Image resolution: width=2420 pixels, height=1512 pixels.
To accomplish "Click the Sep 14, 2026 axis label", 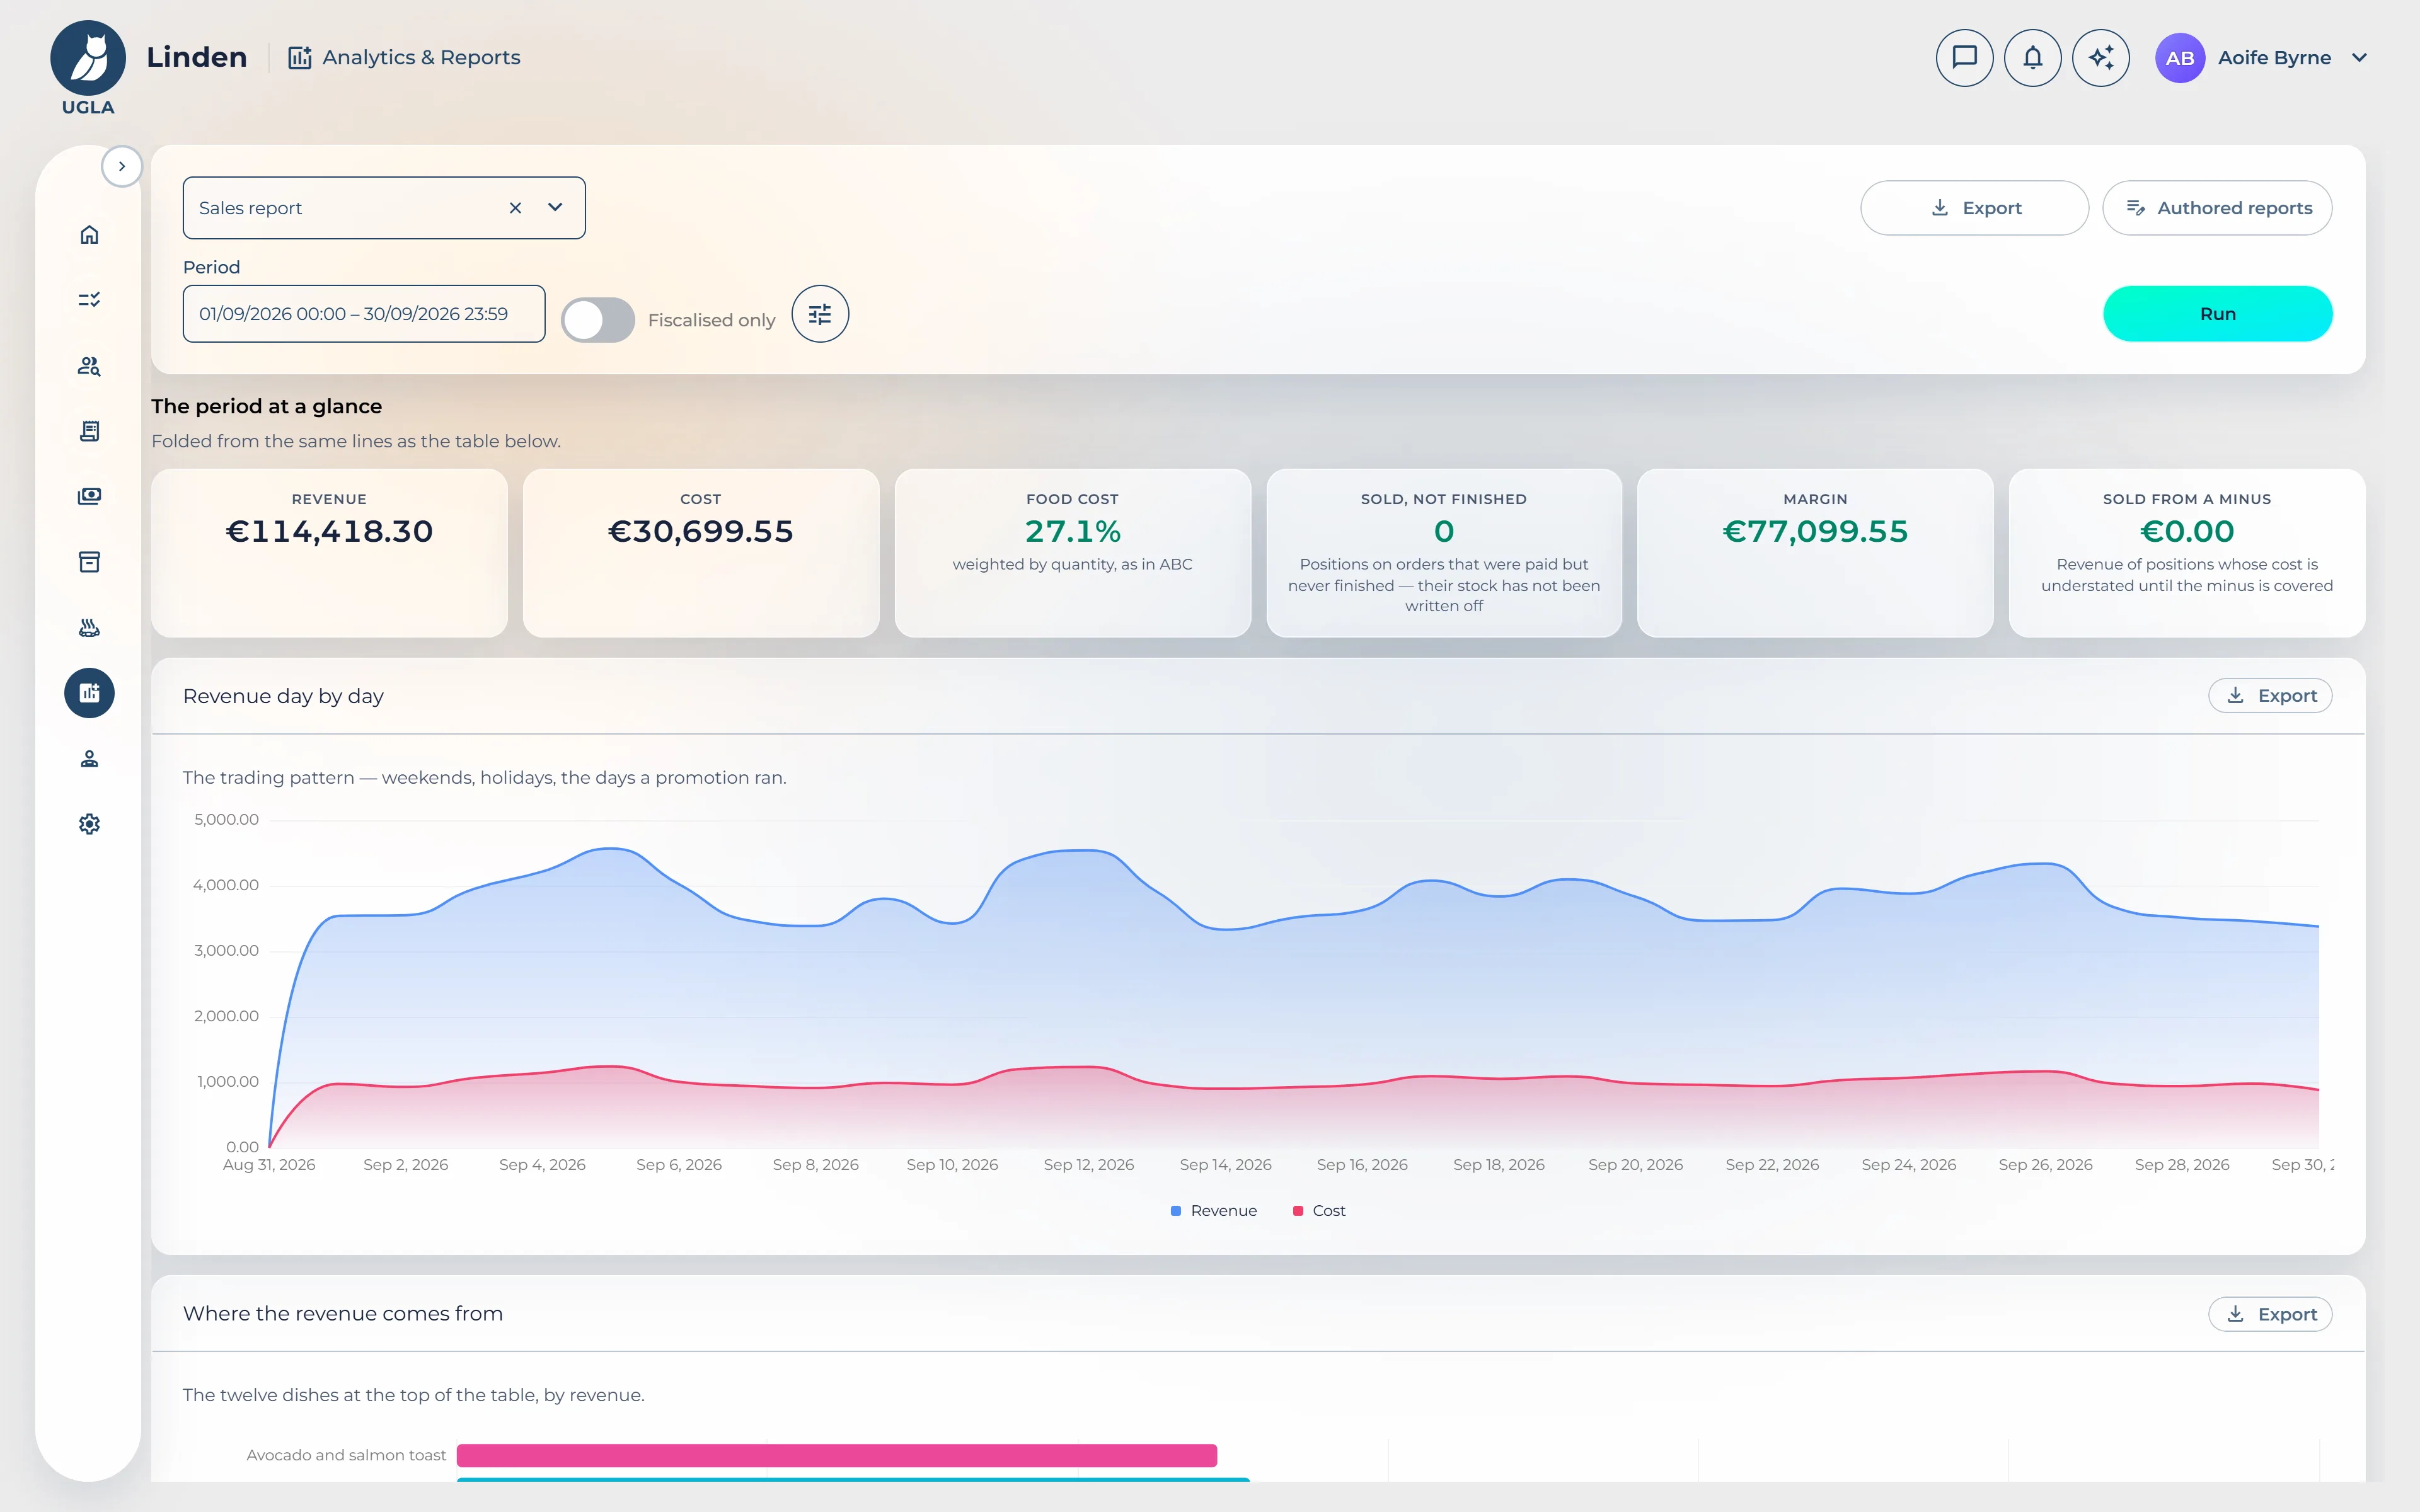I will pyautogui.click(x=1225, y=1164).
